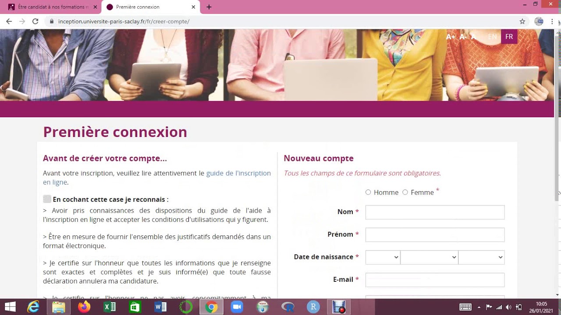Viewport: 561px width, 315px height.
Task: Decrease text size with A-
Action: click(463, 37)
